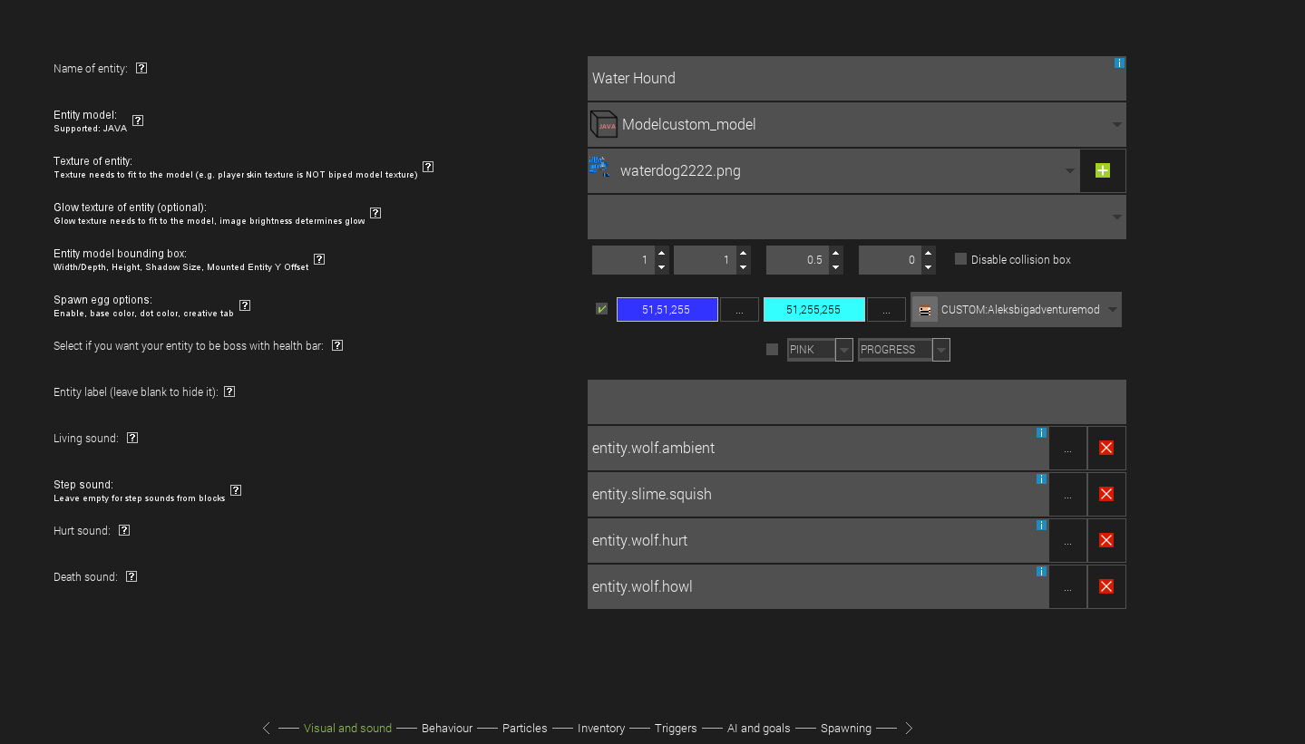This screenshot has height=744, width=1305.
Task: Click the Water Hound entity name field
Action: click(816, 78)
